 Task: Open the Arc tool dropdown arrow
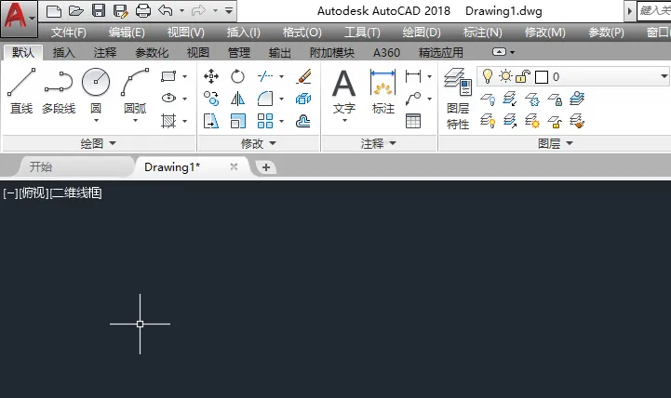(x=135, y=121)
